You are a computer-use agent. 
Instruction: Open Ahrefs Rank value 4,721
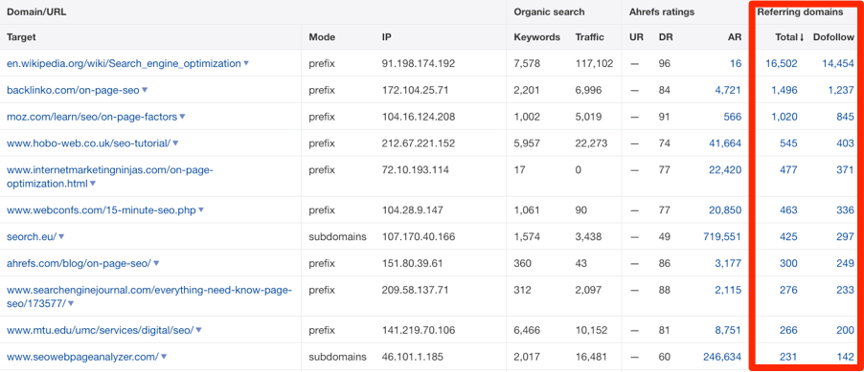click(x=728, y=90)
